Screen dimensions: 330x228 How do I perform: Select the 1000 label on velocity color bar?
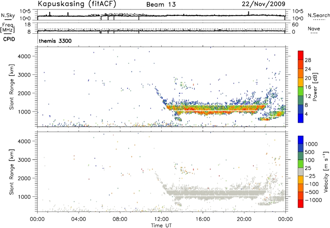(x=311, y=144)
